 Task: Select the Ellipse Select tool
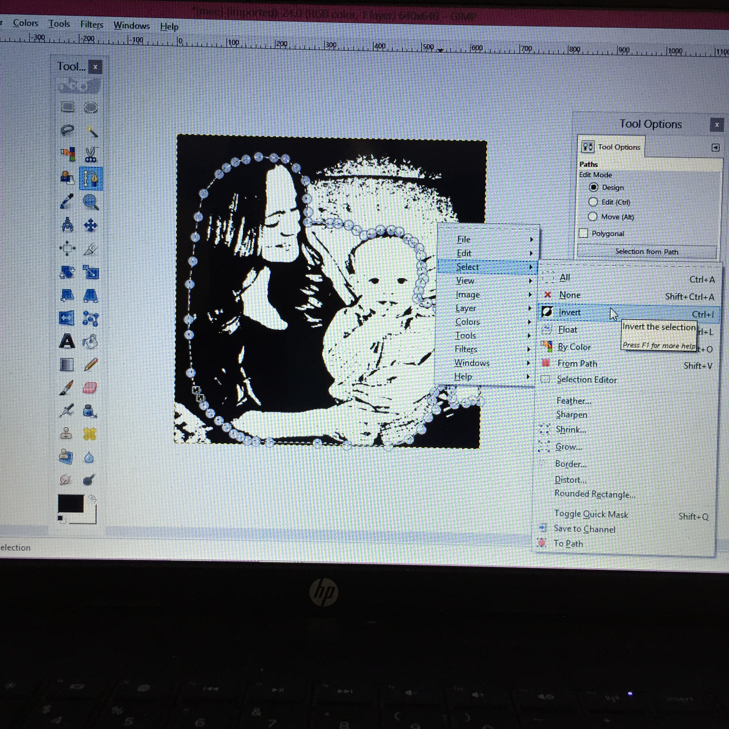91,108
